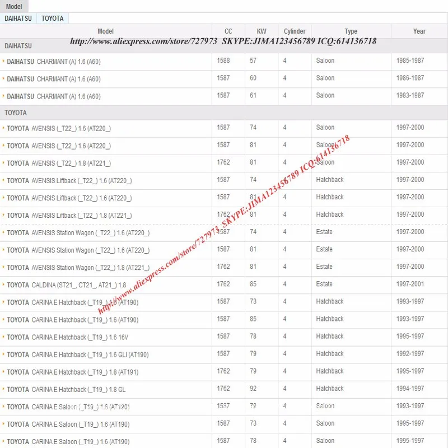Expand arrow for CARINA E Hatchback 1.6 GLI
The height and width of the screenshot is (448, 448).
pos(3,354)
